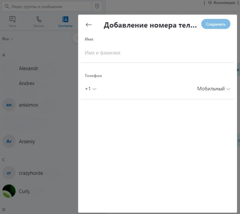Image resolution: width=240 pixels, height=214 pixels.
Task: Click the magnifier icon in the search field
Action: pyautogui.click(x=7, y=6)
